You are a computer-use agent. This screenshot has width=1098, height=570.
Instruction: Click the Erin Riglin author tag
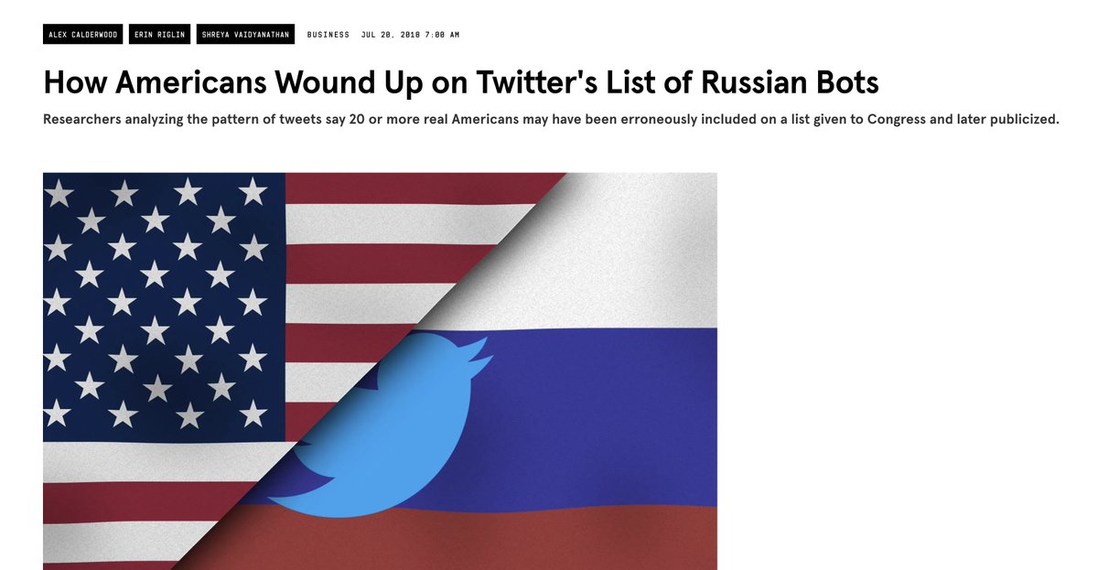point(159,35)
